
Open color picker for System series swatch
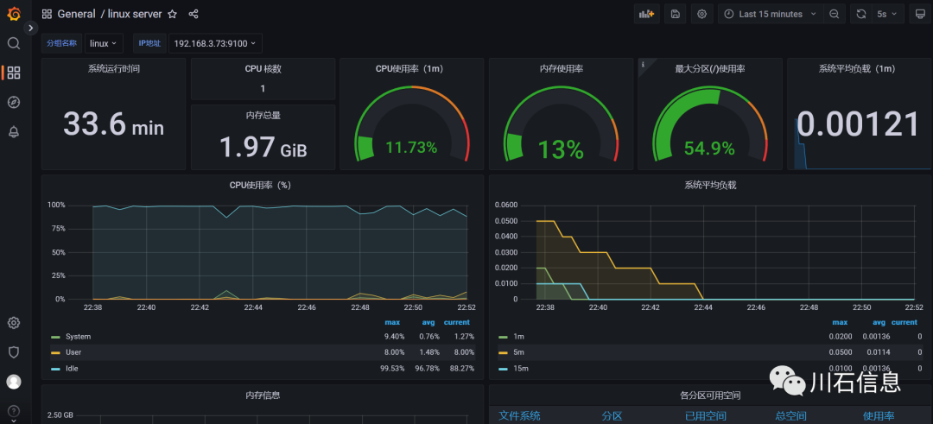[56, 337]
